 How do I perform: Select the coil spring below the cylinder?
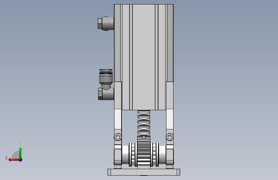tap(144, 123)
